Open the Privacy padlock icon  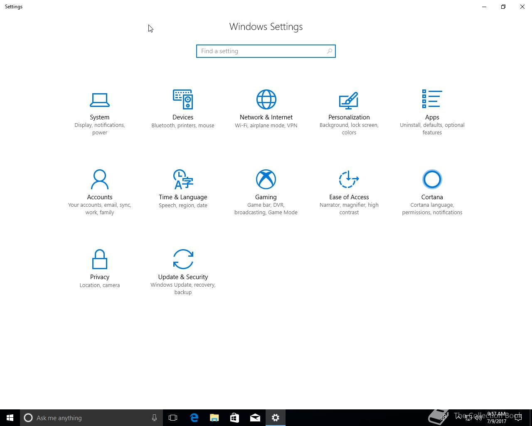point(100,259)
